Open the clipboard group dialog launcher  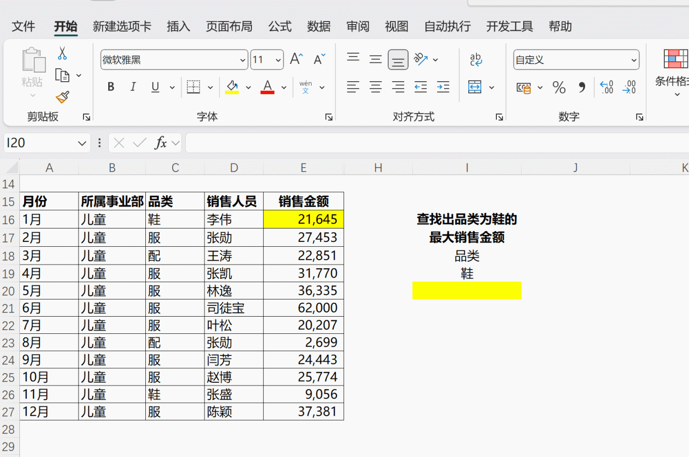(x=86, y=117)
